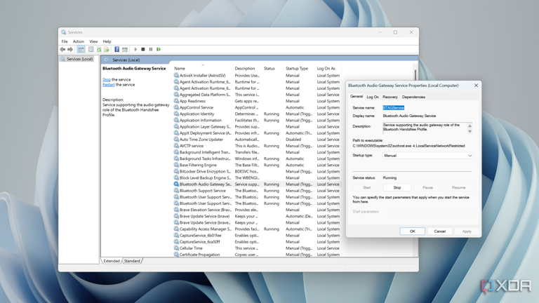Select the Application Information service row
539x303 pixels.
tap(257, 120)
